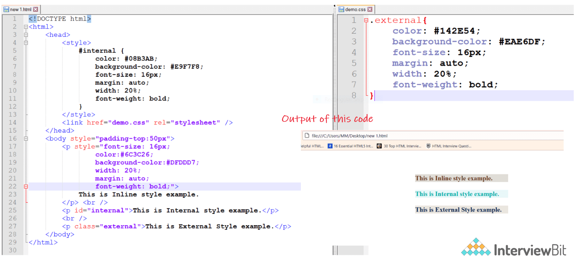Collapse the head tag fold on line 3

tap(26, 35)
